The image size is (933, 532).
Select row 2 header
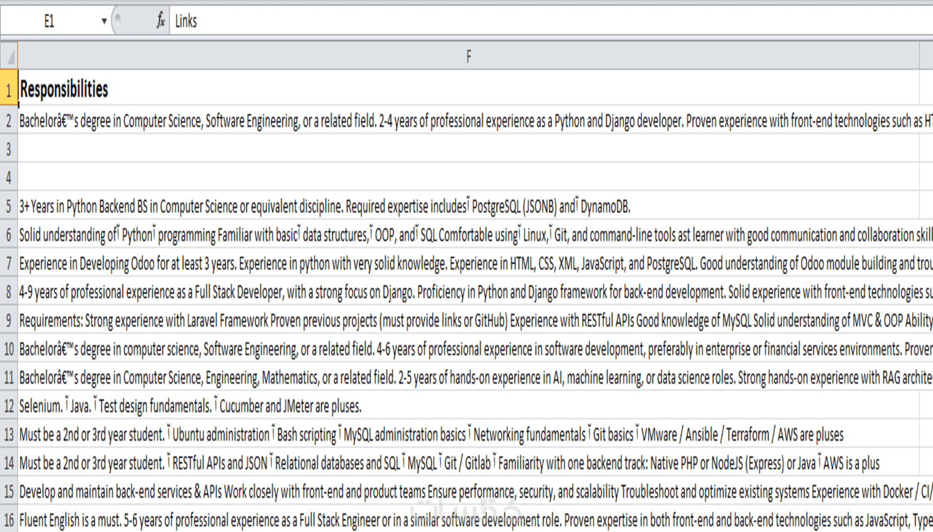[x=9, y=121]
